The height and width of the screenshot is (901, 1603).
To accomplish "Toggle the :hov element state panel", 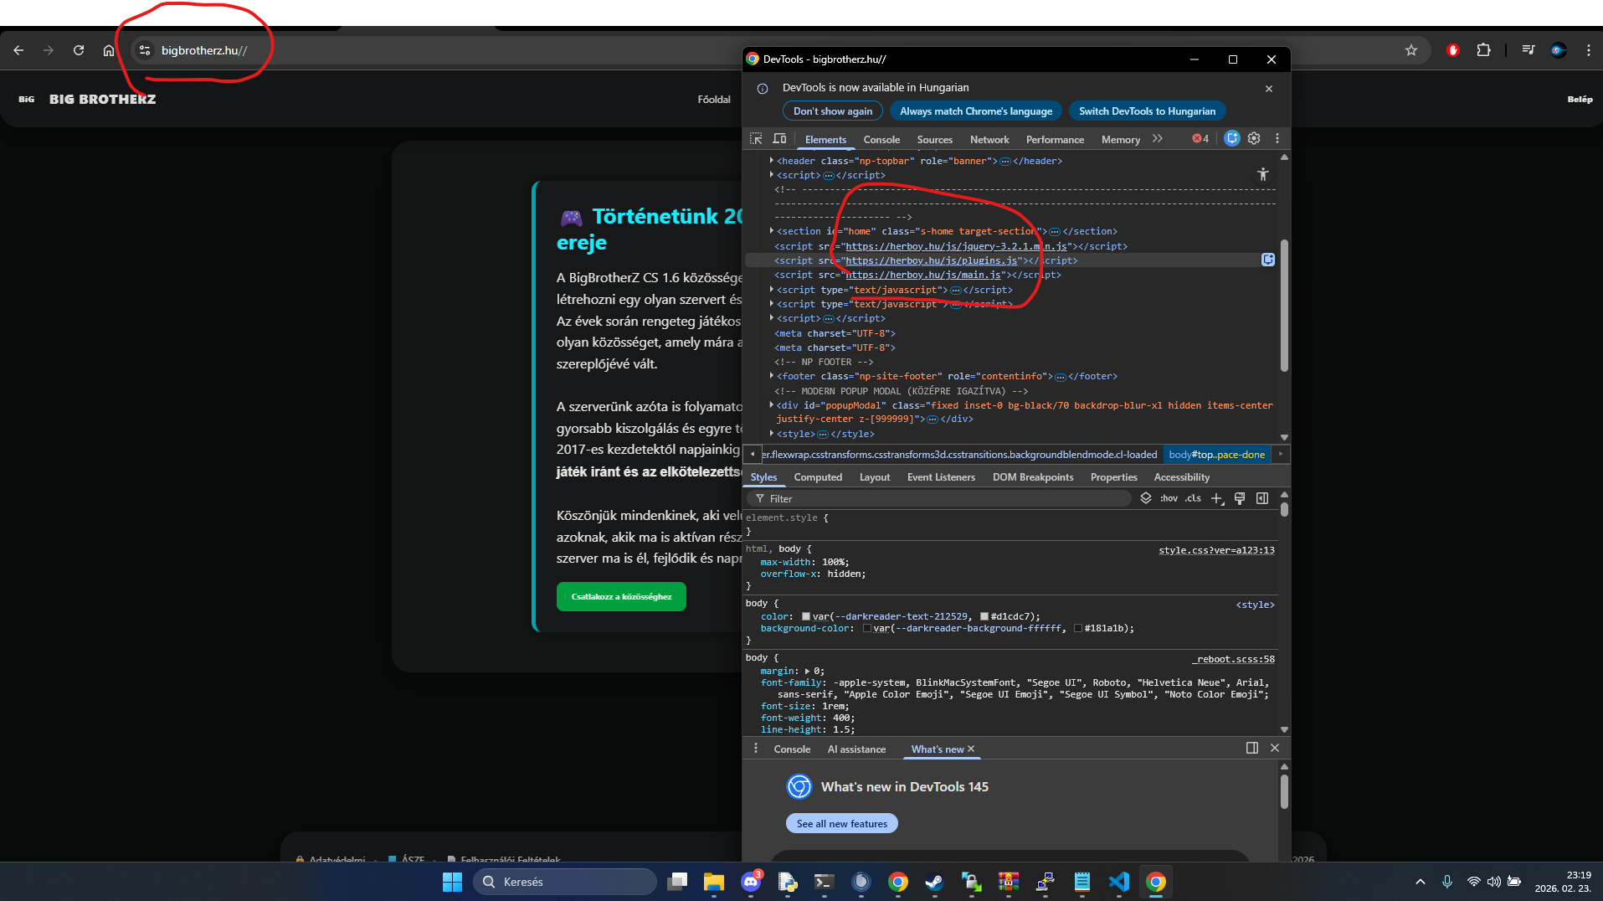I will 1169,499.
